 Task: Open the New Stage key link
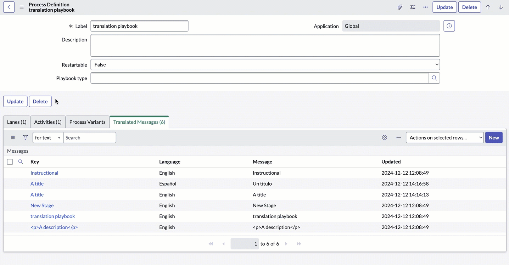tap(42, 205)
